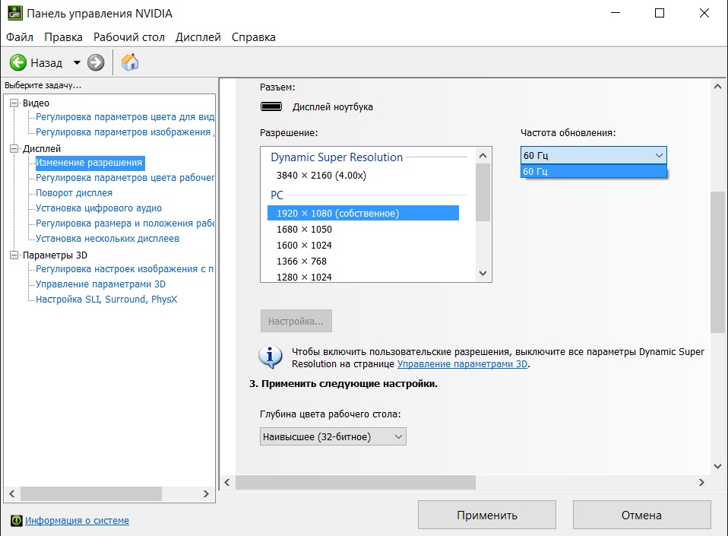Select resolution 1920 × 1080 (собственное)
This screenshot has width=728, height=536.
(x=363, y=213)
